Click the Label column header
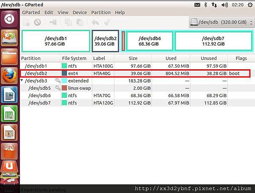This screenshot has width=255, height=193. pyautogui.click(x=103, y=58)
